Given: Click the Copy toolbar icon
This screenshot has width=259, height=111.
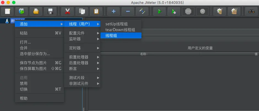Looking at the screenshot, I should (x=82, y=11).
